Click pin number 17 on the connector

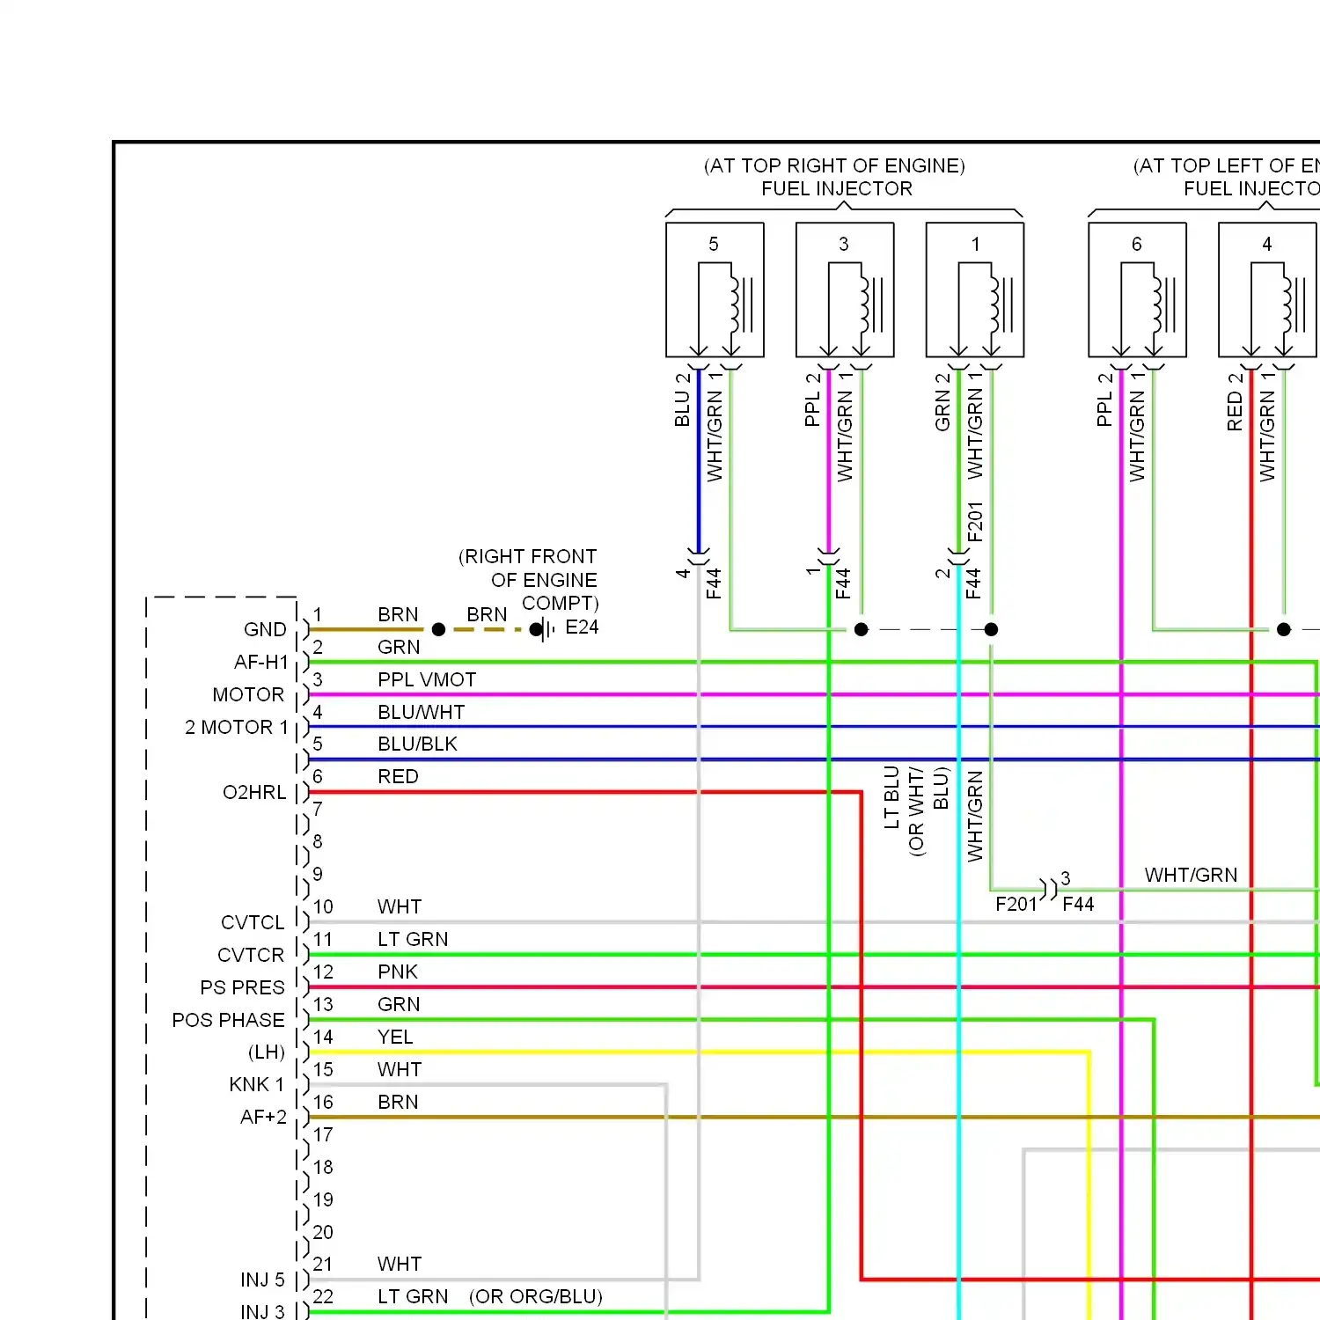(x=323, y=1134)
